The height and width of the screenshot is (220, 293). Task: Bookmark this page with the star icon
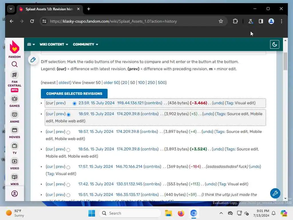click(x=221, y=21)
